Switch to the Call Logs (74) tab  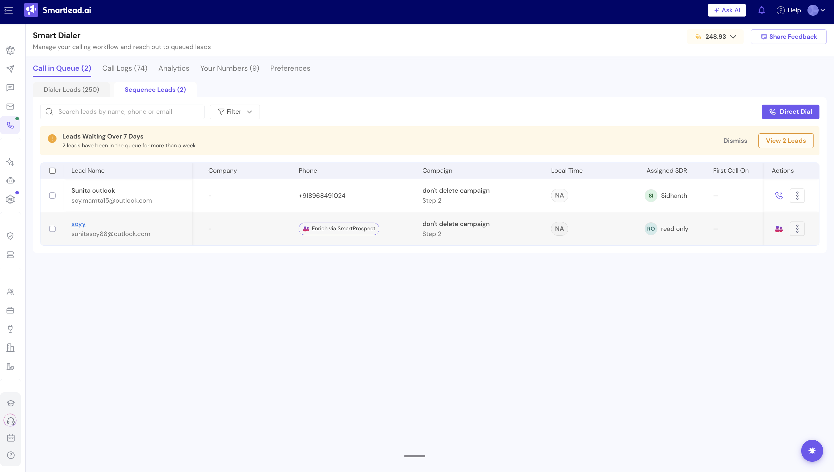point(125,68)
